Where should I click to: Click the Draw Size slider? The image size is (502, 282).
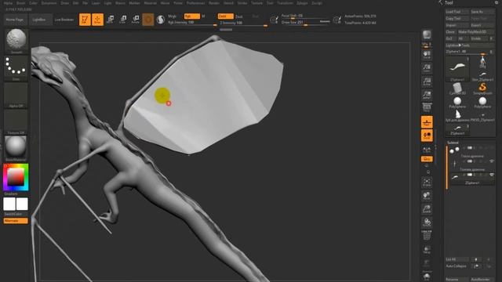[305, 23]
